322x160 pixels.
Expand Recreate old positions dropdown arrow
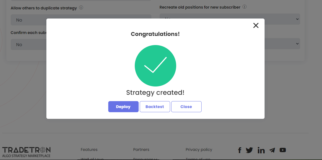pyautogui.click(x=297, y=19)
